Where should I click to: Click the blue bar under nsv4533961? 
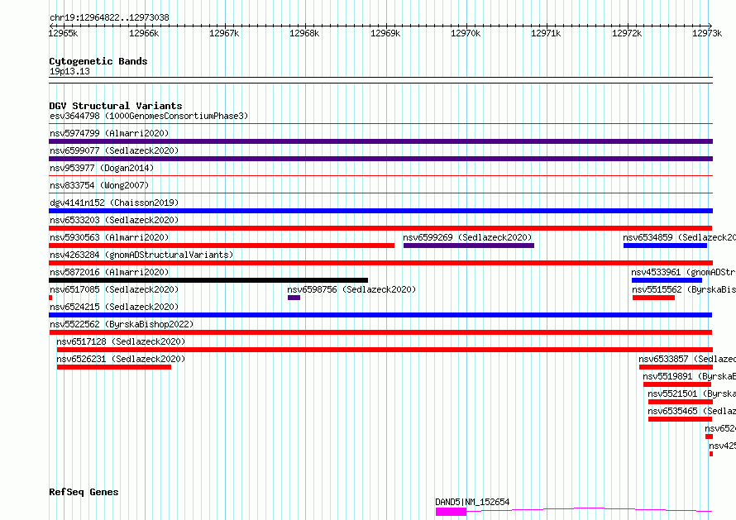pos(667,280)
